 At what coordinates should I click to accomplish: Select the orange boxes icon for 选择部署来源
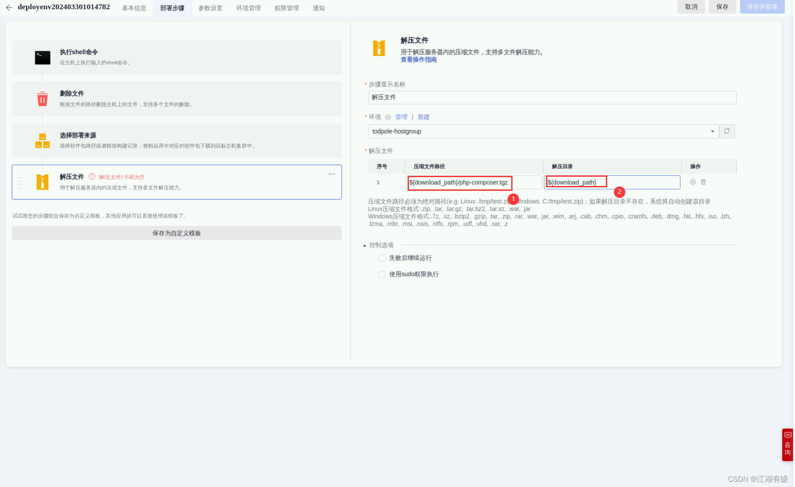42,141
